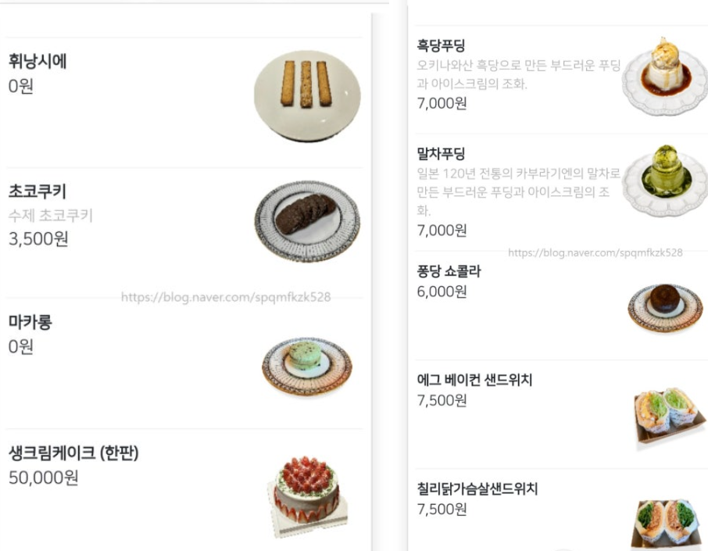Choose the 마카롱 menu item title

pos(30,322)
